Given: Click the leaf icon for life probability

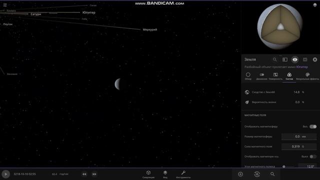Looking at the screenshot, I should pyautogui.click(x=247, y=102).
